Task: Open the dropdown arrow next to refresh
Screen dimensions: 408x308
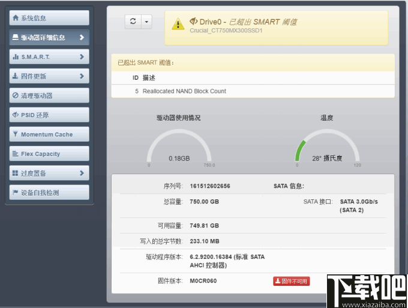Action: [146, 22]
